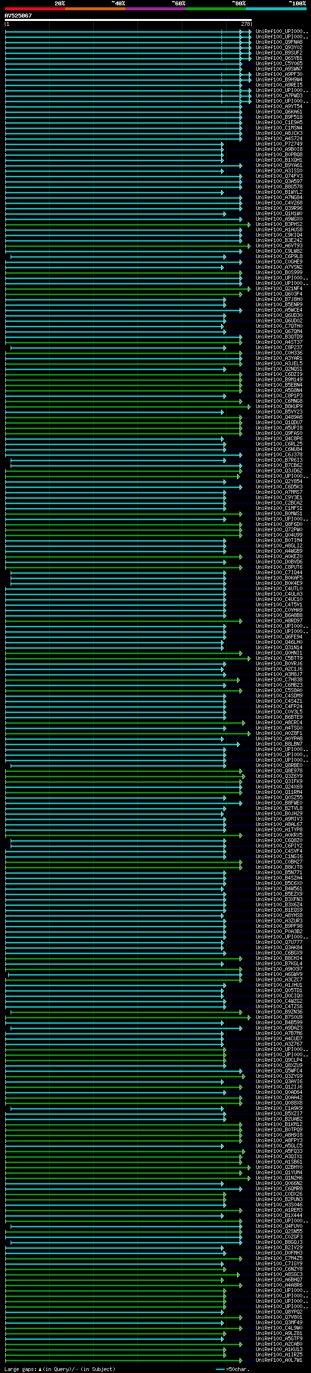Click the 278 query length label

click(x=245, y=24)
